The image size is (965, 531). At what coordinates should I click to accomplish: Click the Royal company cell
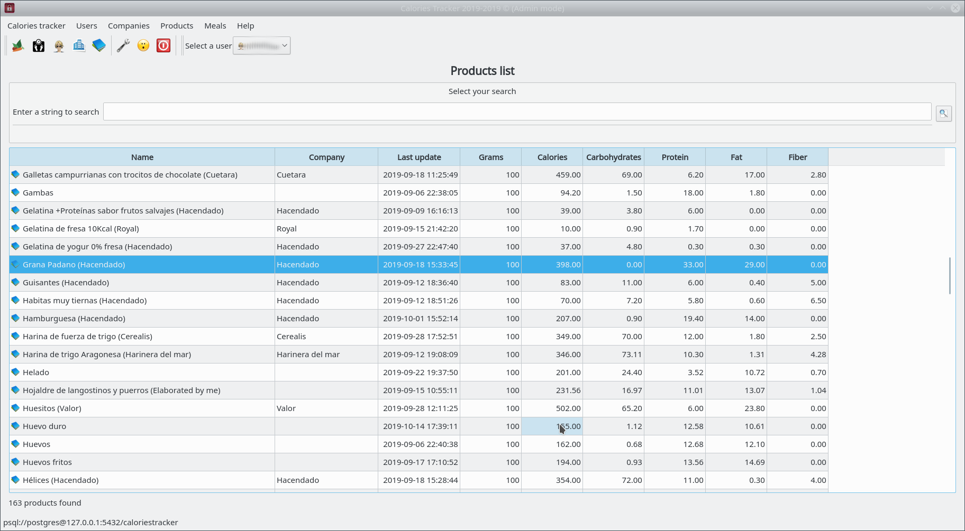[x=326, y=228]
